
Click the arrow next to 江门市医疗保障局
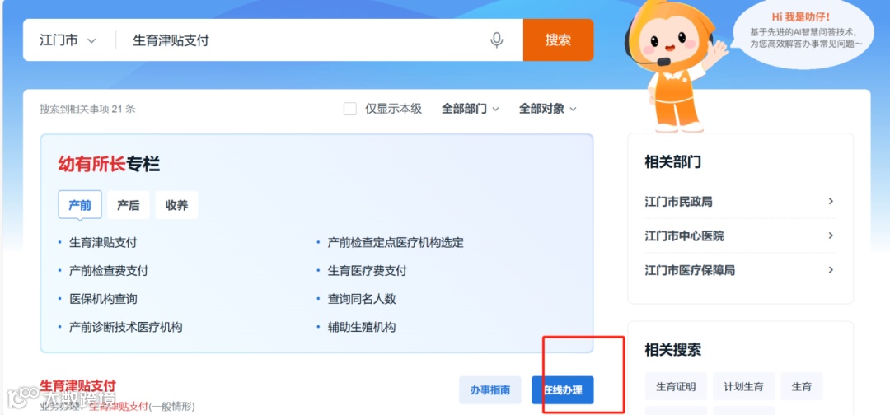831,270
